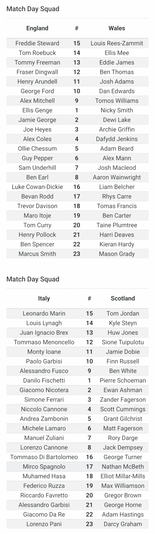Image resolution: width=155 pixels, height=534 pixels.
Task: Select player Freddie Steward
Action: (x=37, y=43)
